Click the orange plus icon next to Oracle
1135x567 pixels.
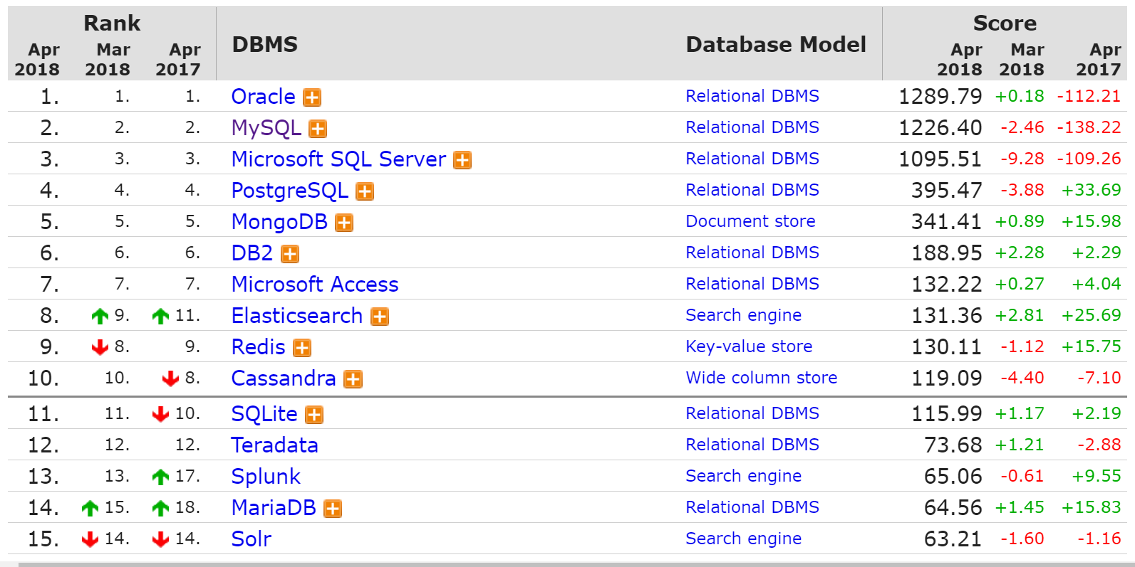312,97
